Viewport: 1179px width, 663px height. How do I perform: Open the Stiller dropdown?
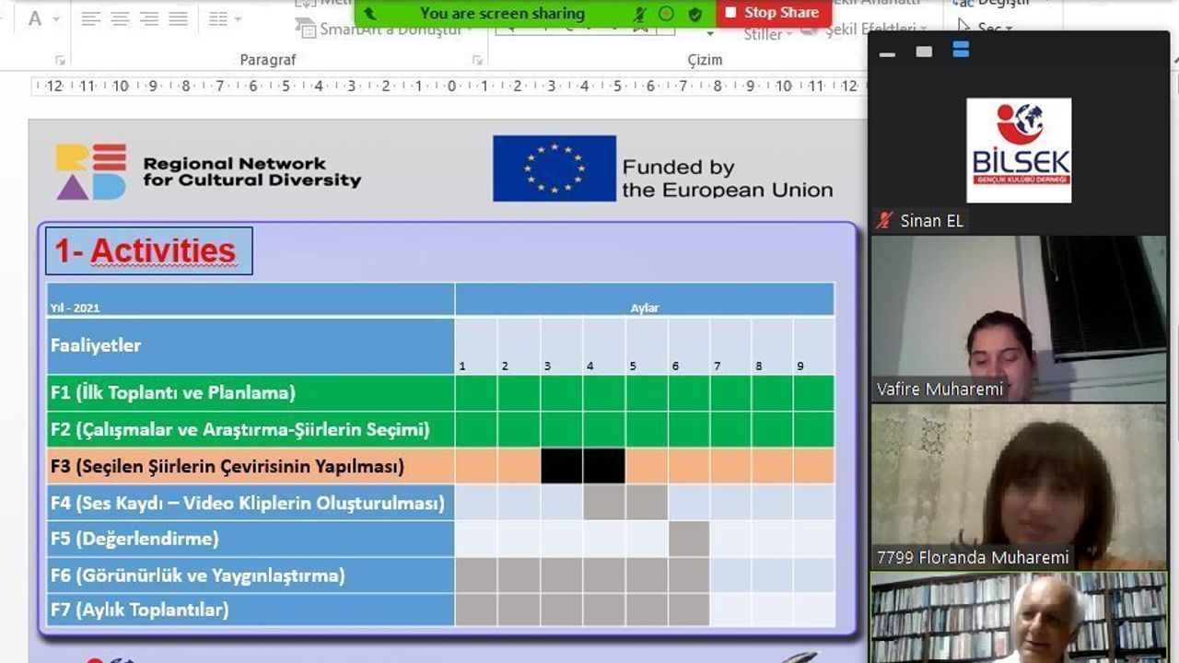(768, 35)
